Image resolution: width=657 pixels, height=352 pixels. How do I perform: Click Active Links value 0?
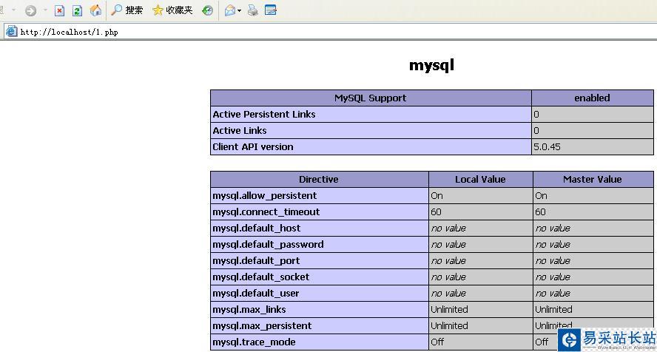click(536, 131)
